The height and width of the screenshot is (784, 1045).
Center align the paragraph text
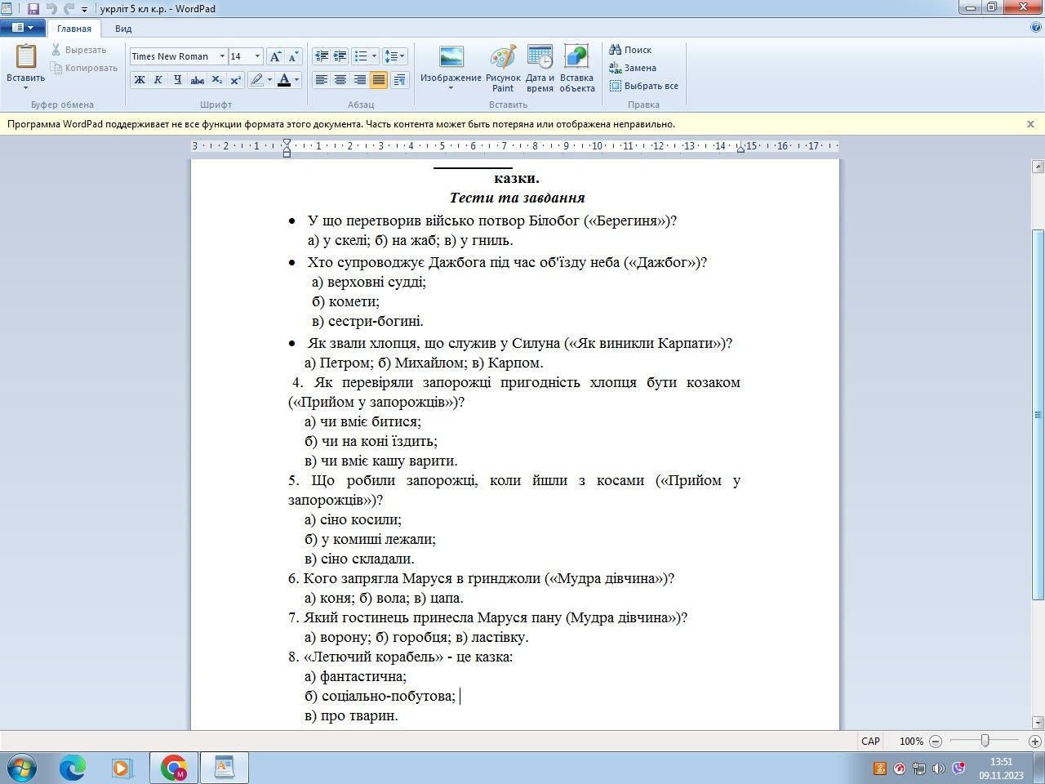(340, 80)
